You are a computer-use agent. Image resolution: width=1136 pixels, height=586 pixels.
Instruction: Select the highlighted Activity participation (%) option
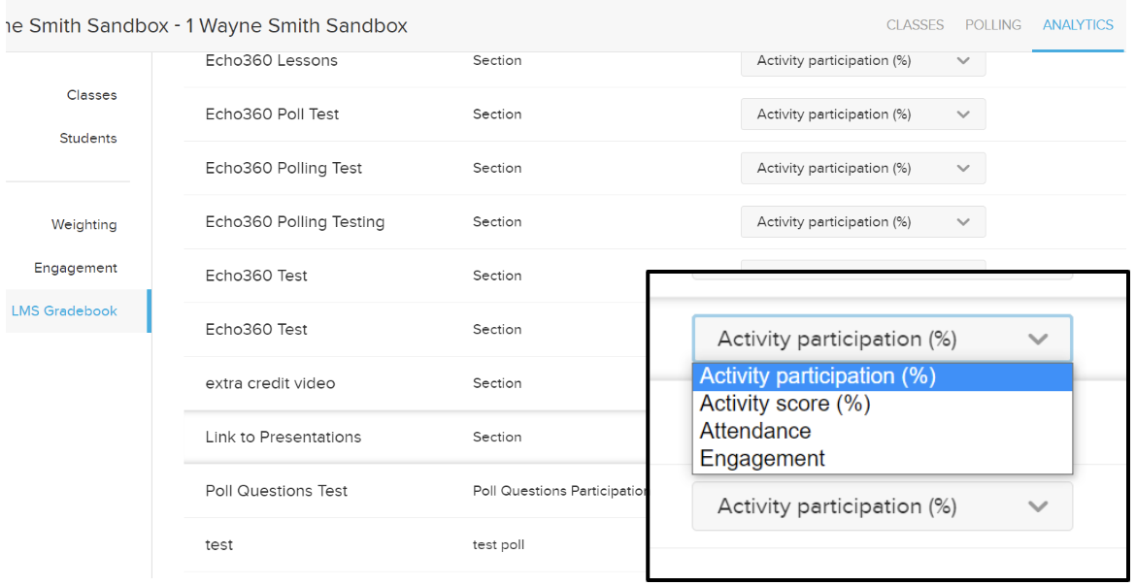pyautogui.click(x=882, y=376)
